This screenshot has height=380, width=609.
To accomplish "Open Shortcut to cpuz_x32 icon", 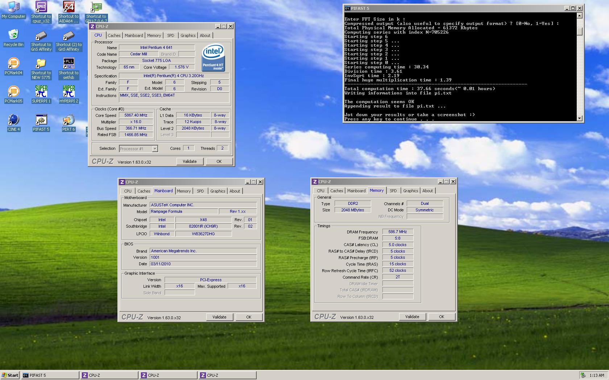I will tap(41, 12).
